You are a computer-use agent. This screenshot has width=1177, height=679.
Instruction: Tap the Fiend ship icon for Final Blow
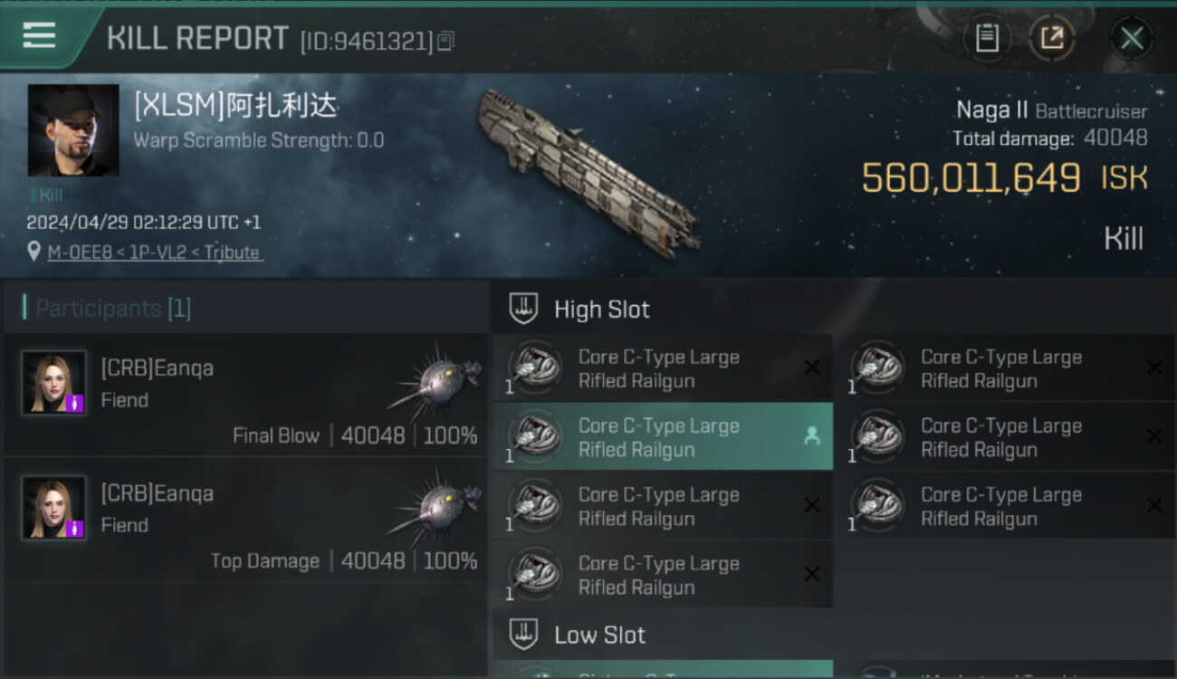[435, 381]
